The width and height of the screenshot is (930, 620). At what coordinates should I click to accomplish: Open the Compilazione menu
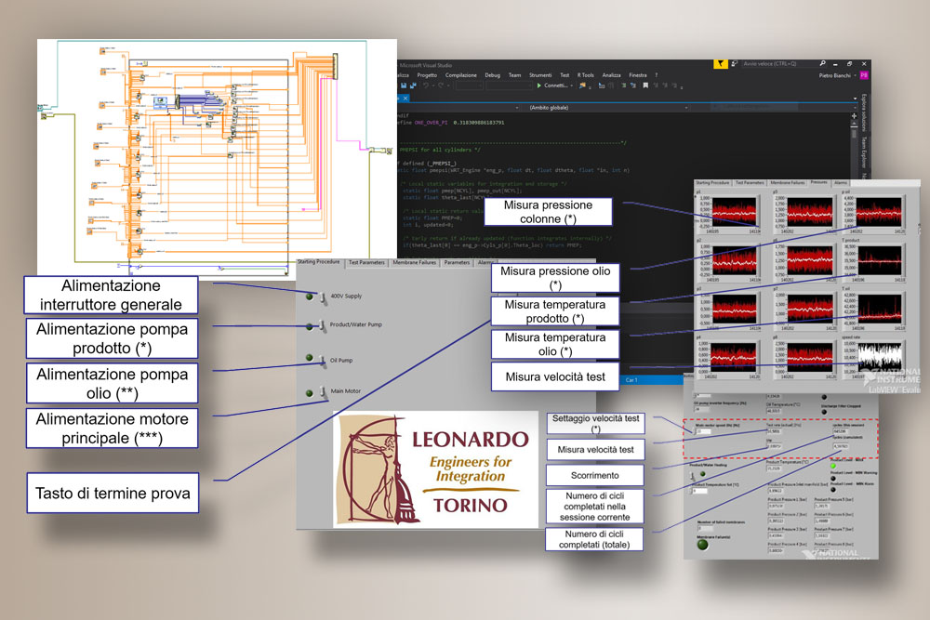[x=461, y=75]
